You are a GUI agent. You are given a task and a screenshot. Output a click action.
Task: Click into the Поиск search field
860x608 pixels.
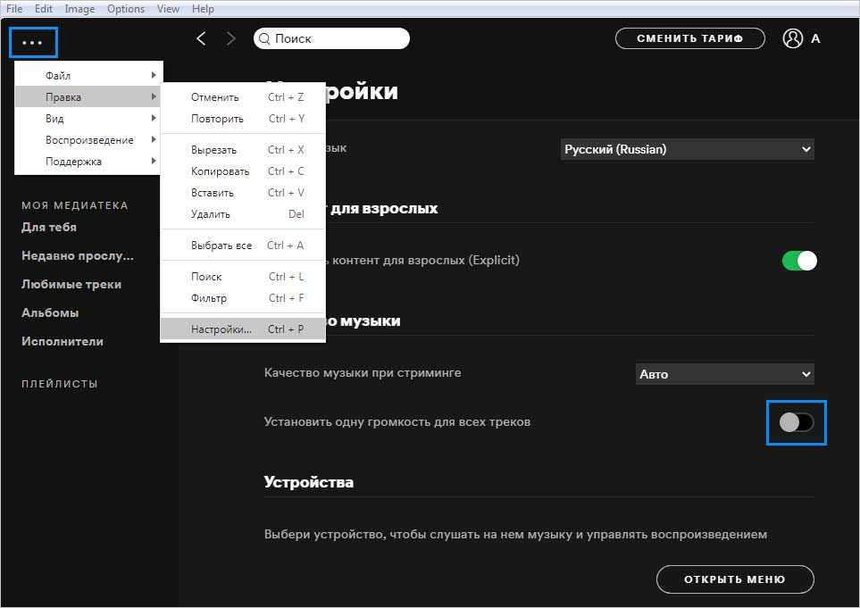click(338, 38)
